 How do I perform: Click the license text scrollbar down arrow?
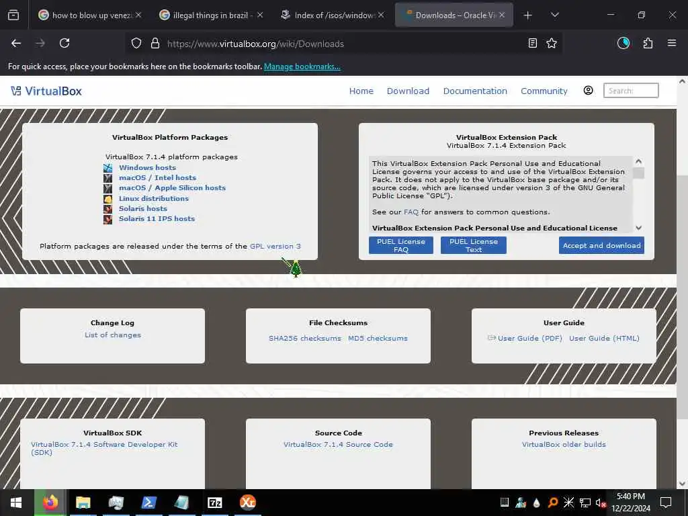click(638, 228)
